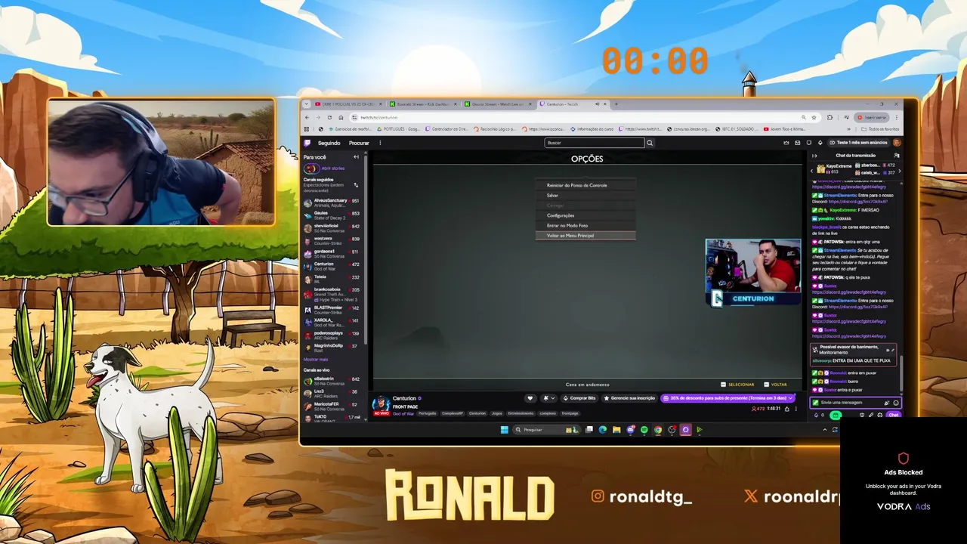Open MaricotaFER live channel

pos(332,406)
